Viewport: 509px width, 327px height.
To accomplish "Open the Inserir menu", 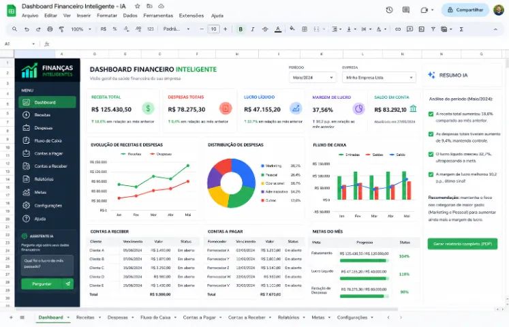I will click(84, 16).
